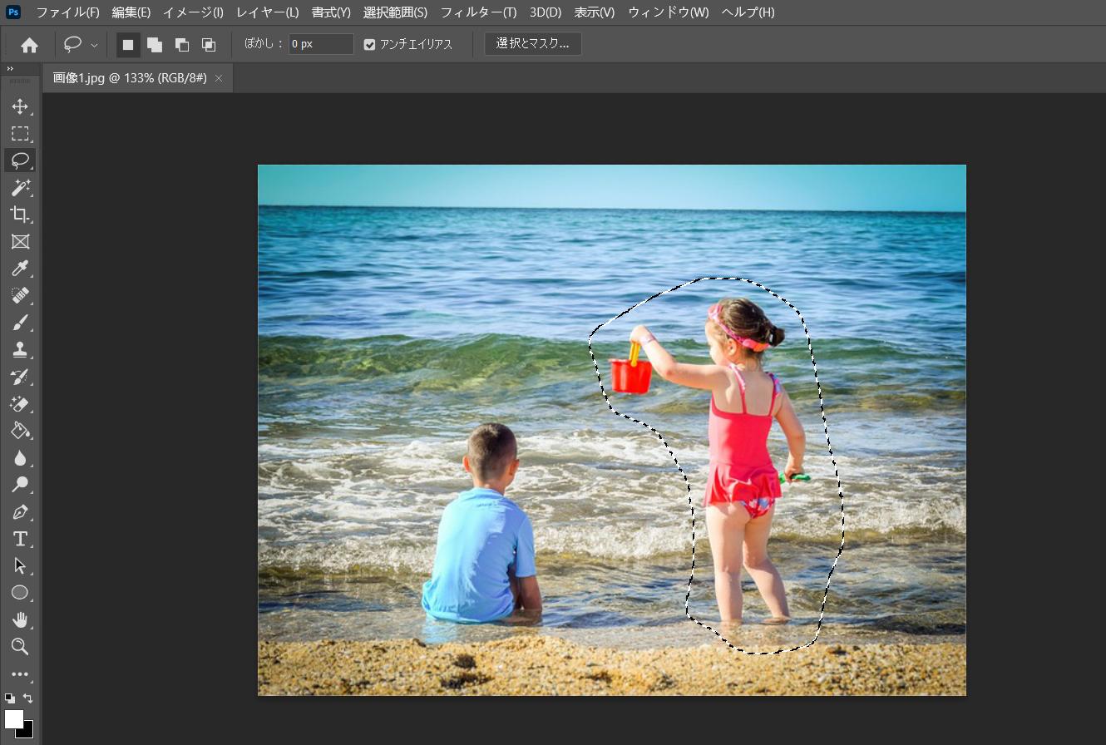Switch to the 画像1.jpg document tab
The height and width of the screenshot is (745, 1106).
[x=130, y=78]
